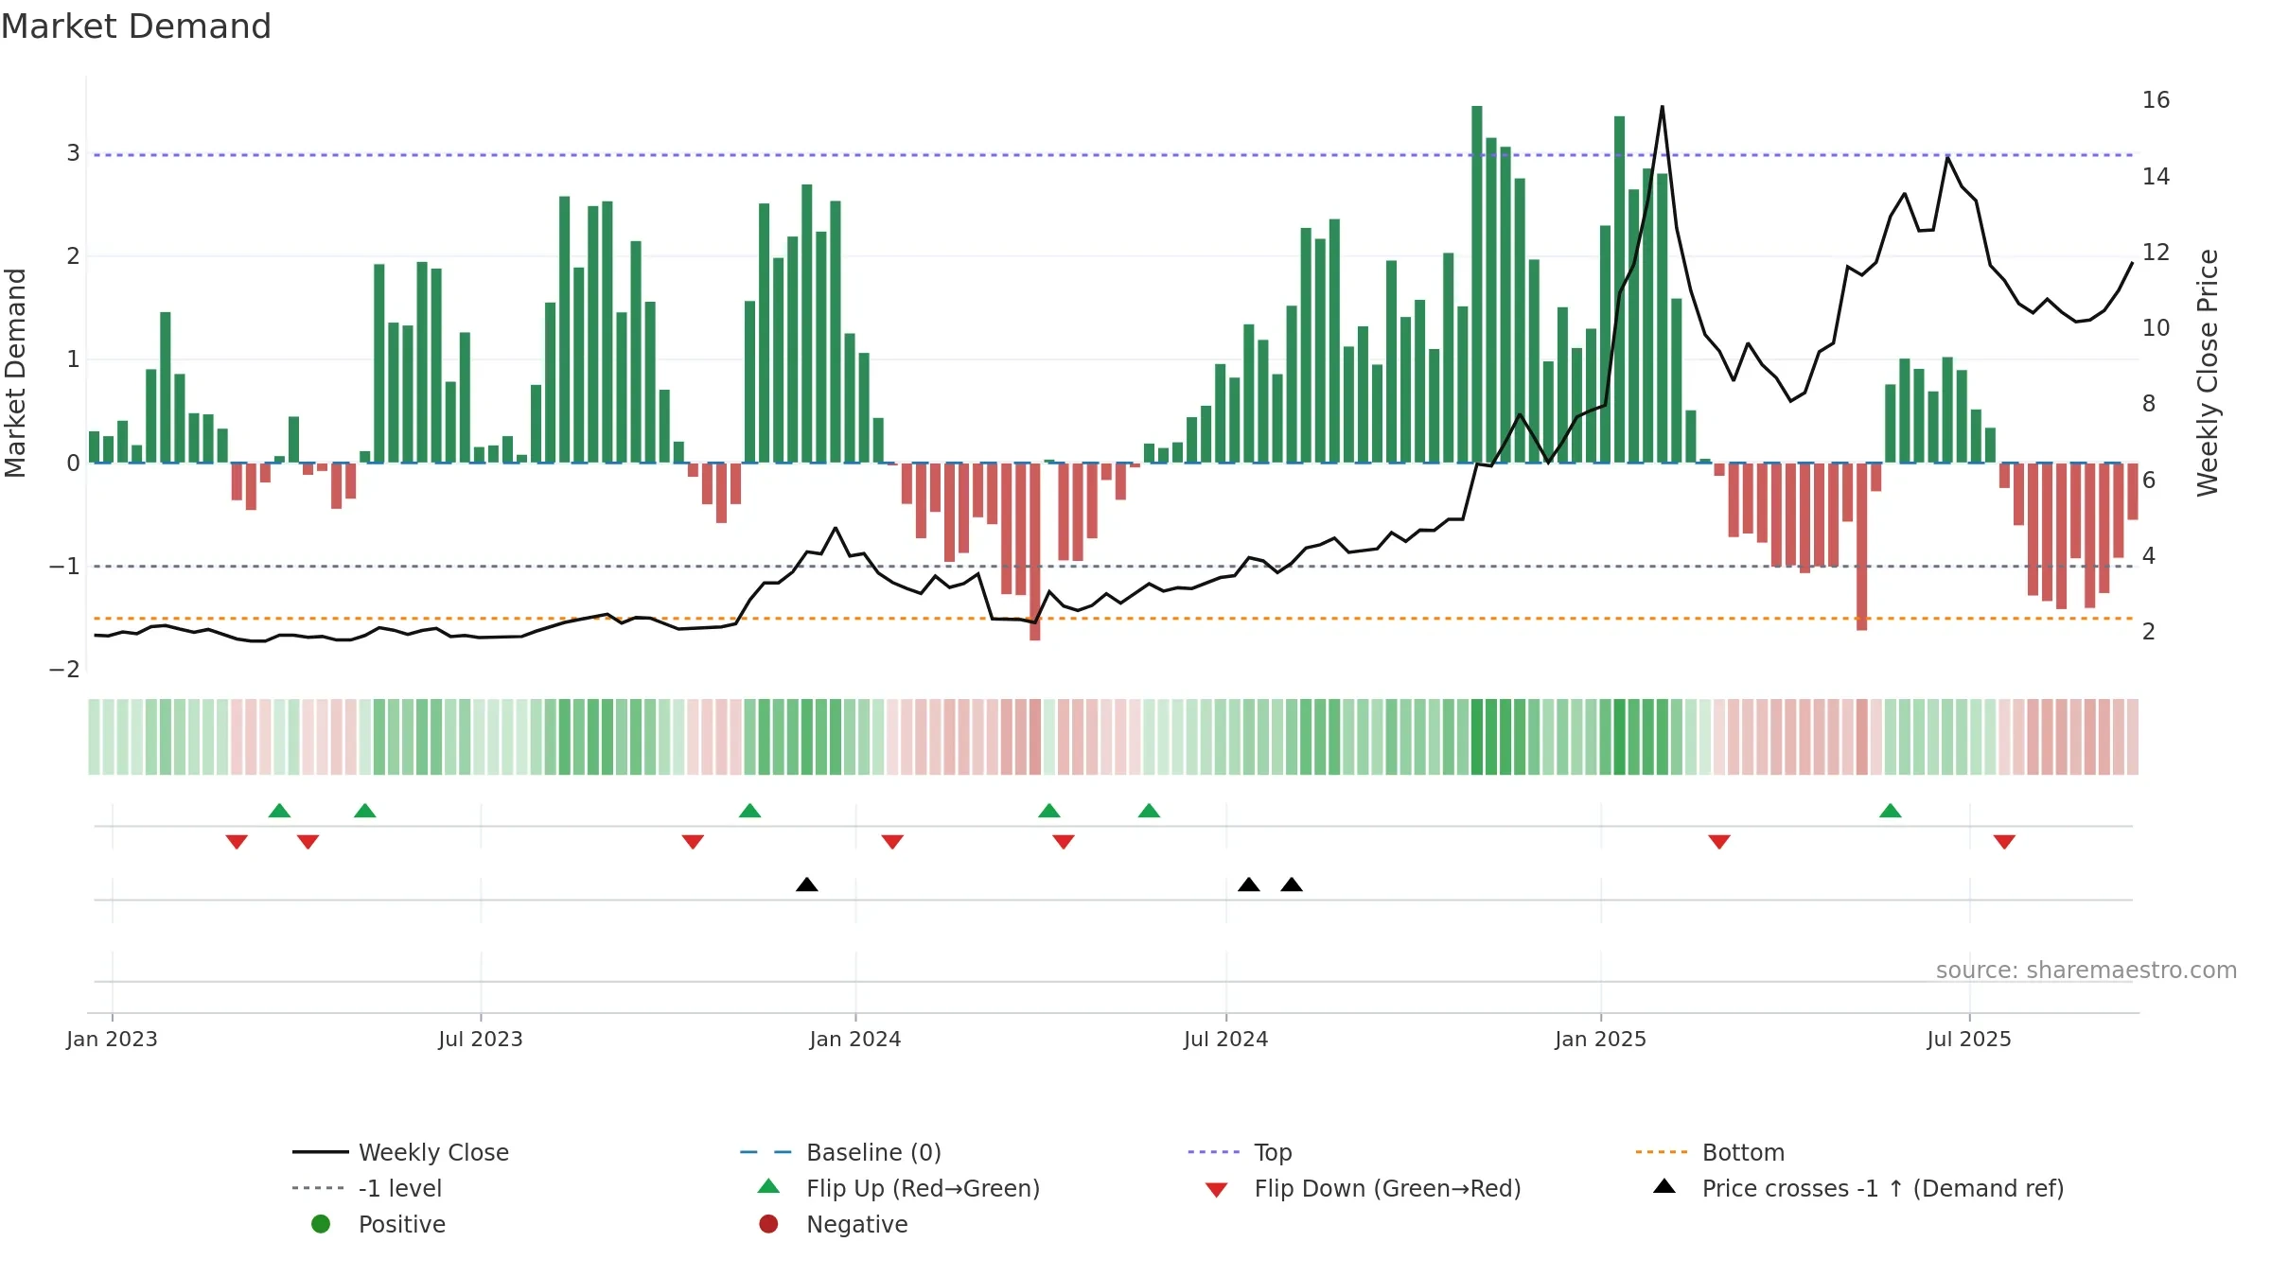2271x1277 pixels.
Task: Toggle the Weekly Close legend entry
Action: pos(401,1152)
